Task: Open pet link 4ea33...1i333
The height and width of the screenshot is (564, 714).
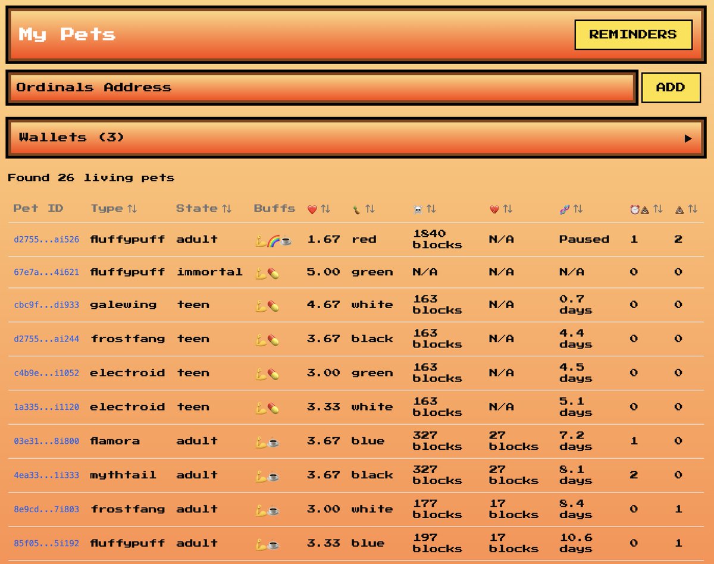Action: 46,475
